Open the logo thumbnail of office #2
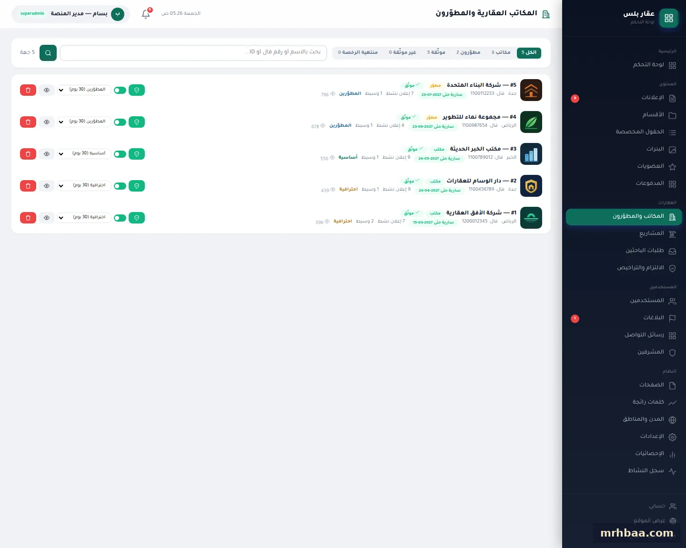The width and height of the screenshot is (686, 548). point(531,186)
